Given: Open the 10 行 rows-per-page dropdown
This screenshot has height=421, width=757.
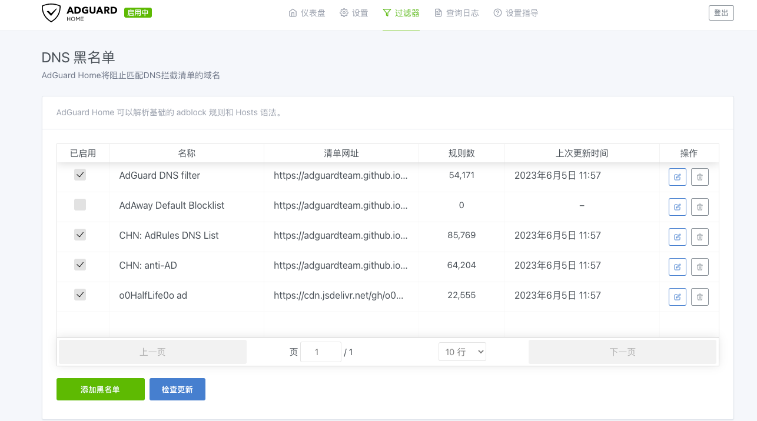Looking at the screenshot, I should point(462,352).
